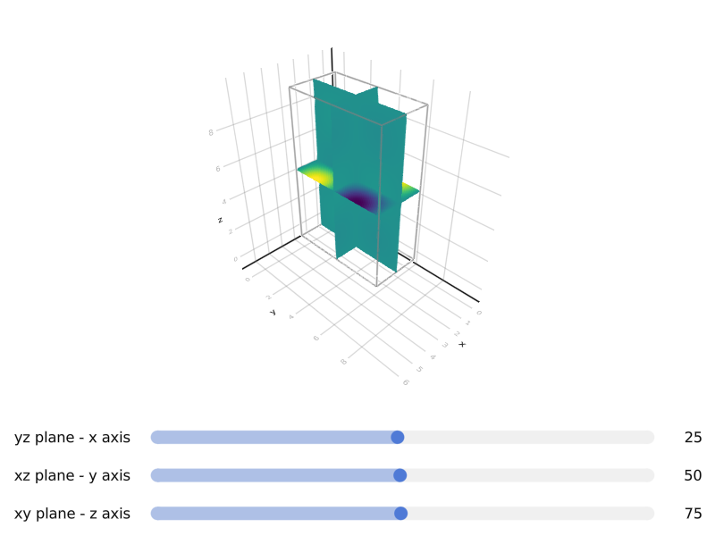Viewport: 715px width, 536px height.
Task: Click the xy slider value 75
Action: (693, 514)
